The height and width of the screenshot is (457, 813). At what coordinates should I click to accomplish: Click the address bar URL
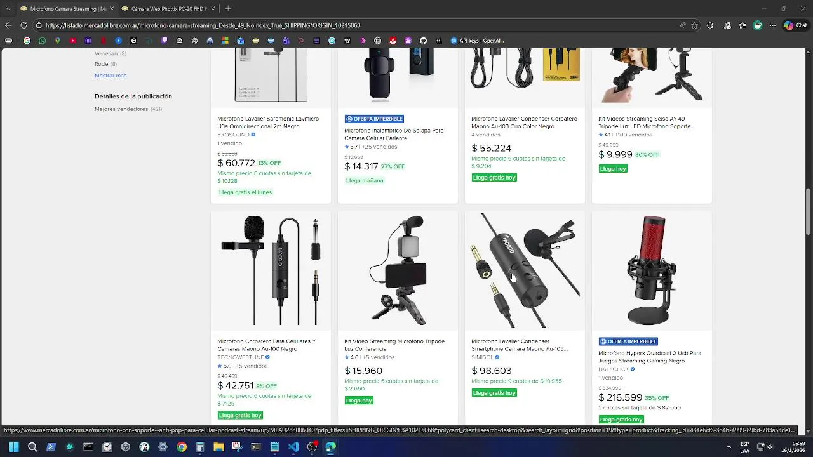click(203, 25)
